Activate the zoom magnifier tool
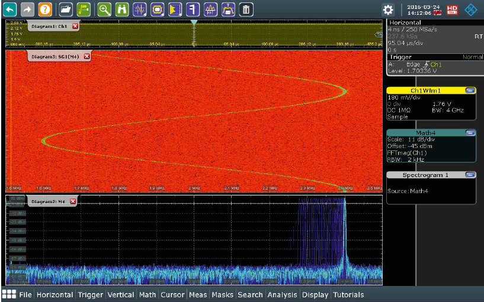Screen dimensions: 484x302 [x=104, y=9]
